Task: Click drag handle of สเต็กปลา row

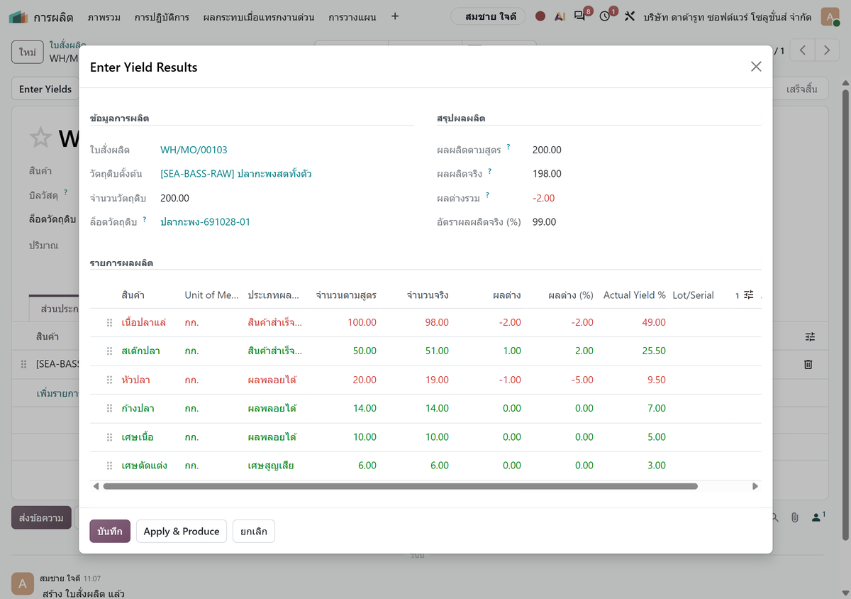Action: pos(109,351)
